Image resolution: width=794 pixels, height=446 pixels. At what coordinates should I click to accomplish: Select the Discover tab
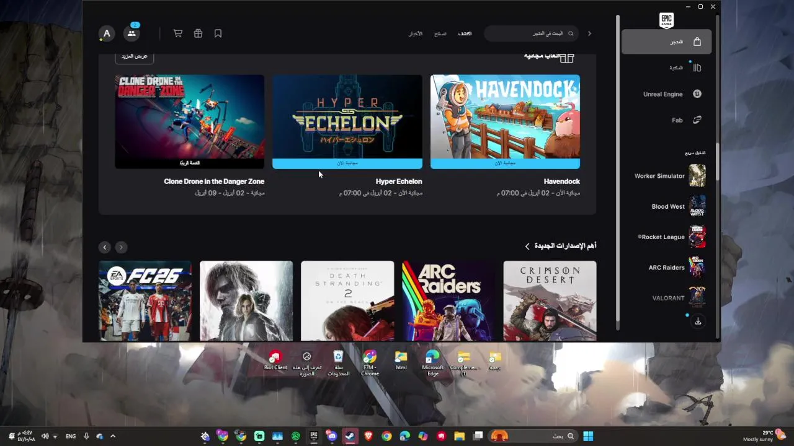(465, 33)
